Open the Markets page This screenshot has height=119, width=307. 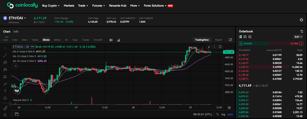tap(69, 6)
